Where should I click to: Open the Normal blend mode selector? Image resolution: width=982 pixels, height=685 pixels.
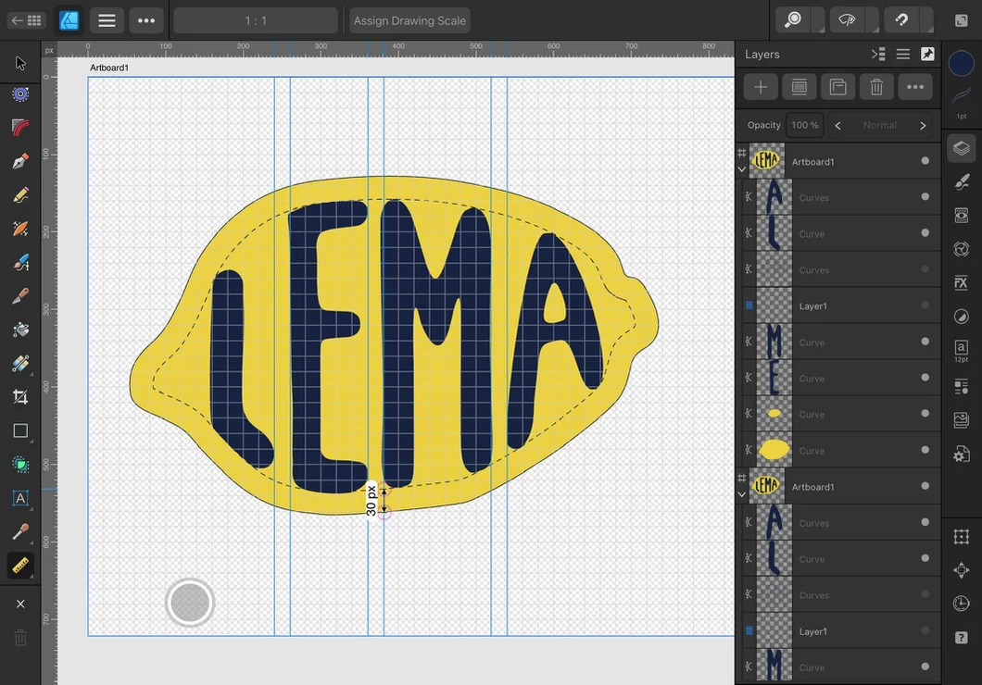[880, 125]
